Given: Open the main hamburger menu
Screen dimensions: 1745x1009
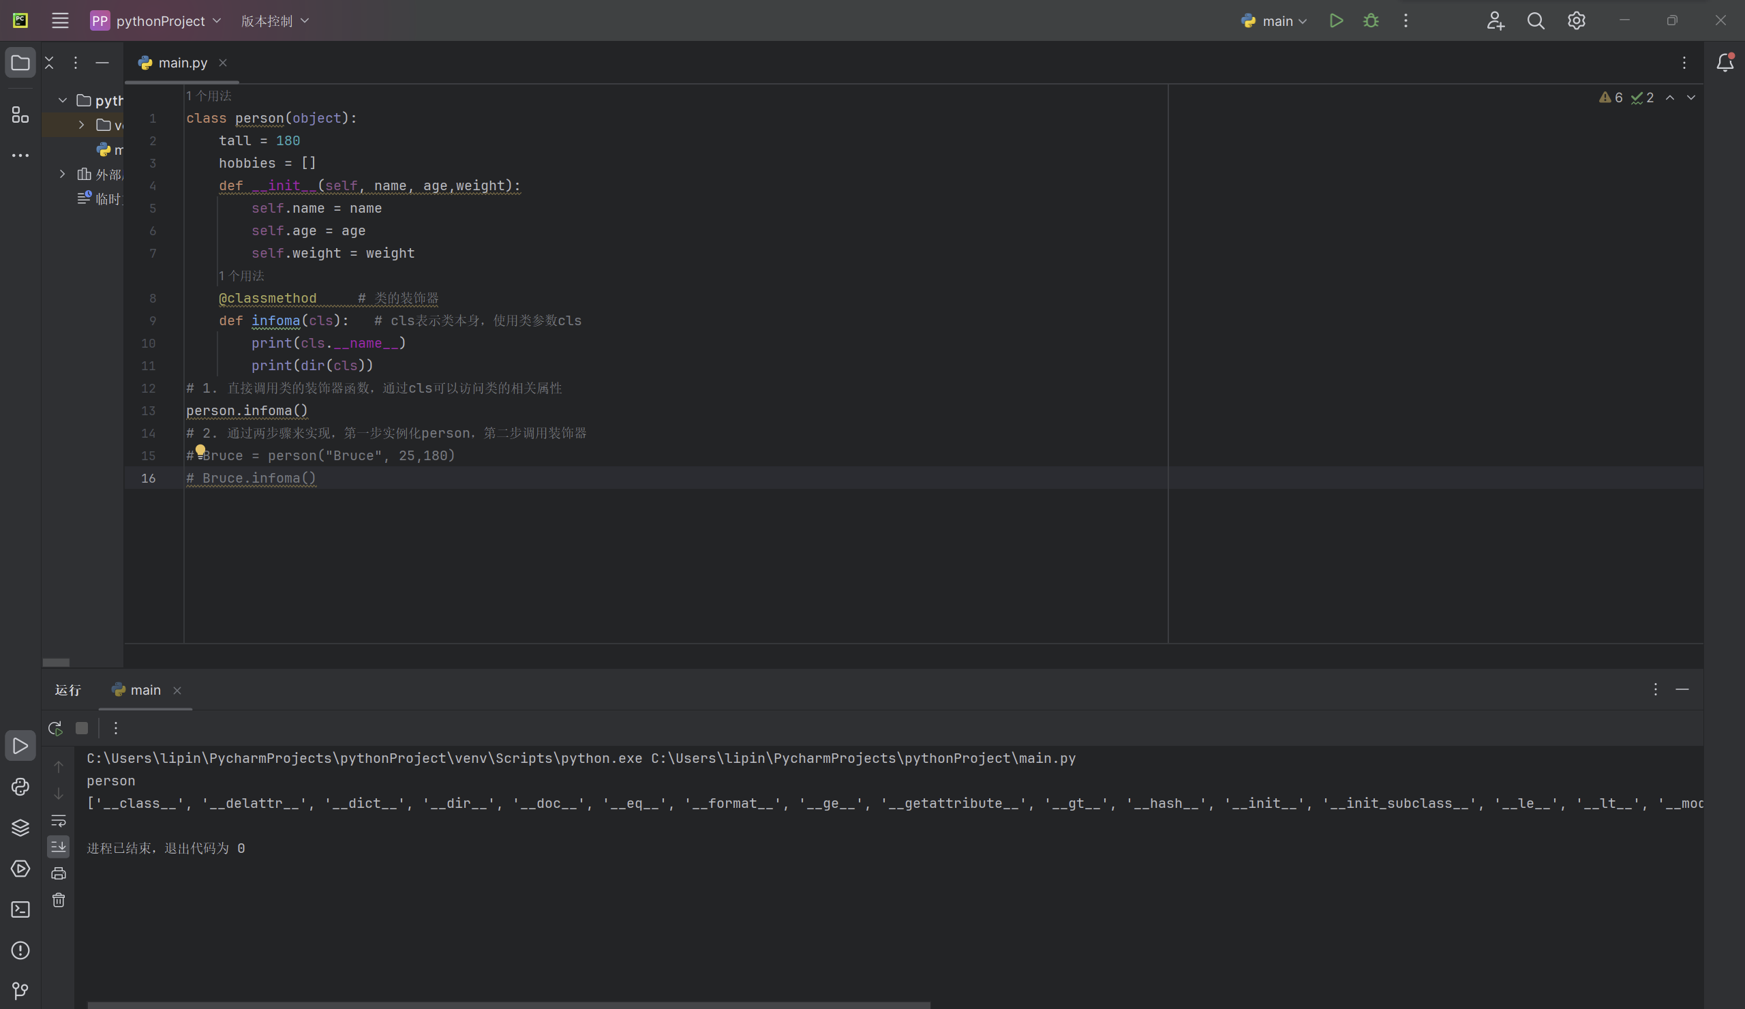Looking at the screenshot, I should 60,20.
